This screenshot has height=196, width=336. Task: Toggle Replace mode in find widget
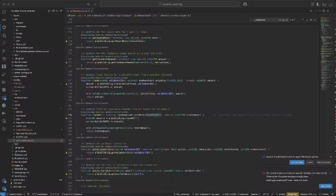tap(251, 20)
